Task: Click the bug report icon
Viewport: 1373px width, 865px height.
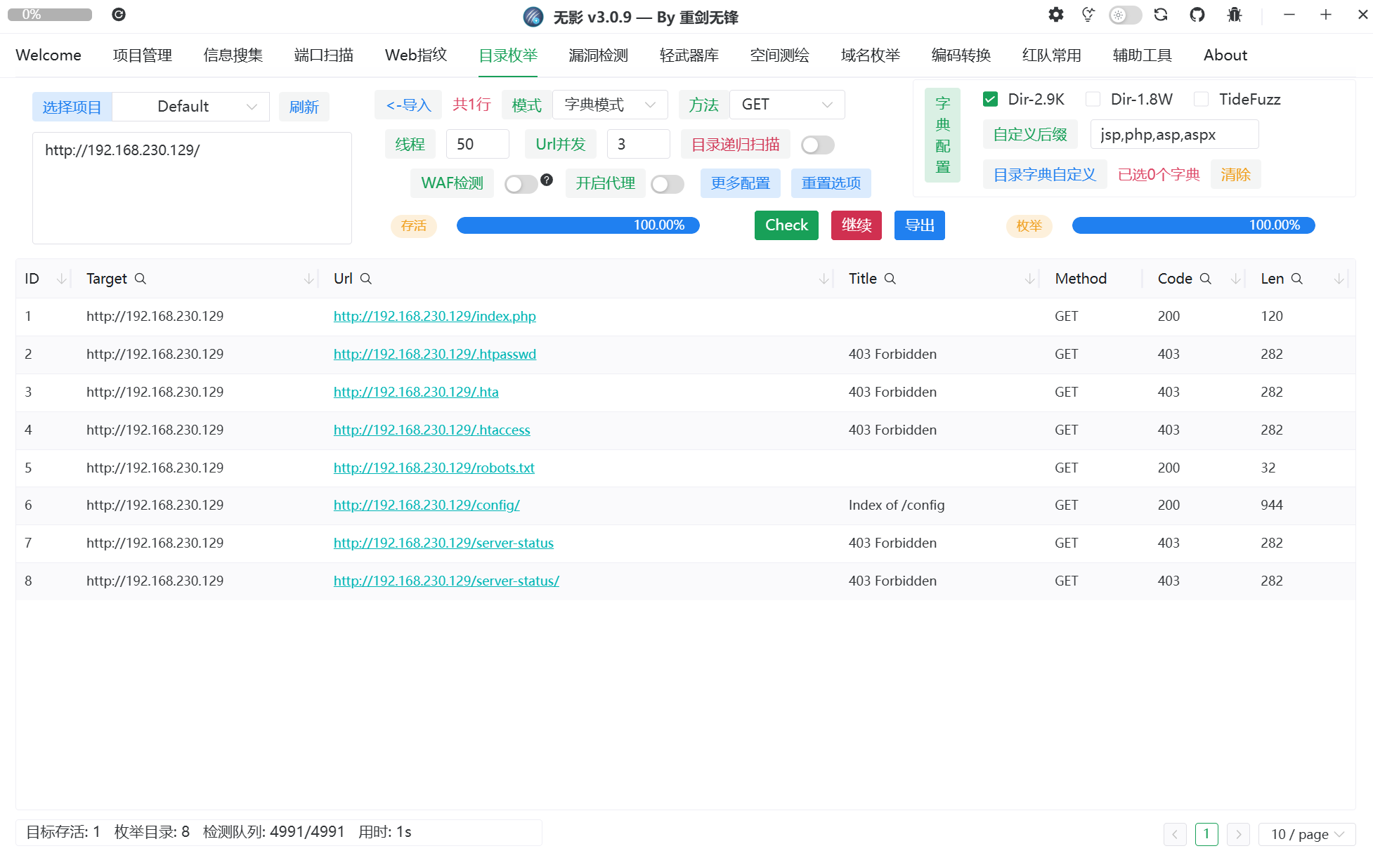Action: pyautogui.click(x=1235, y=15)
